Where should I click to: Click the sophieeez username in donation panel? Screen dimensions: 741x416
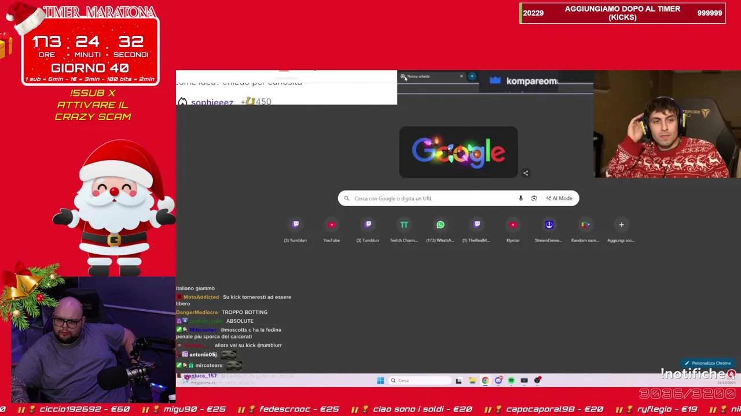(x=212, y=102)
